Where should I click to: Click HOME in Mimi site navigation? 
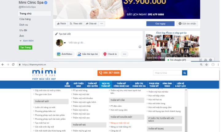tap(67, 85)
